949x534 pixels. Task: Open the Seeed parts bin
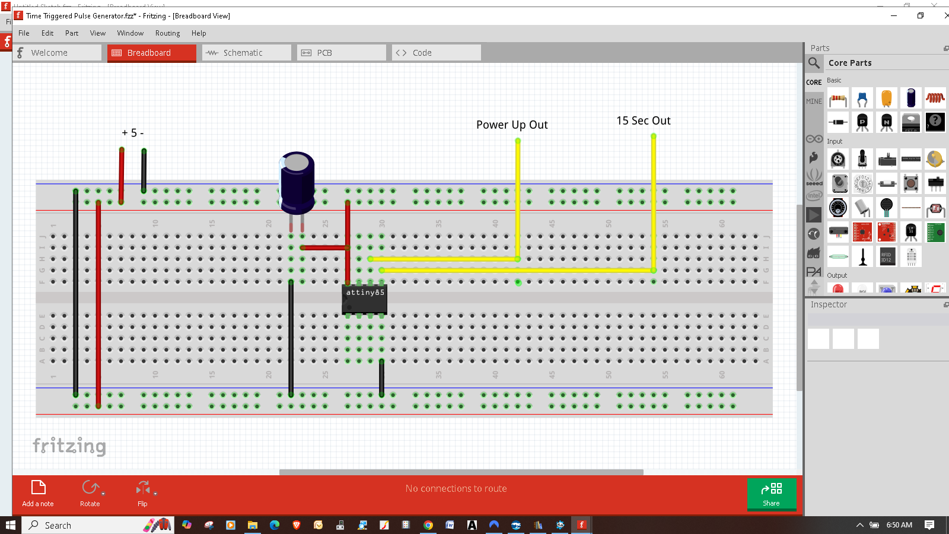[814, 177]
